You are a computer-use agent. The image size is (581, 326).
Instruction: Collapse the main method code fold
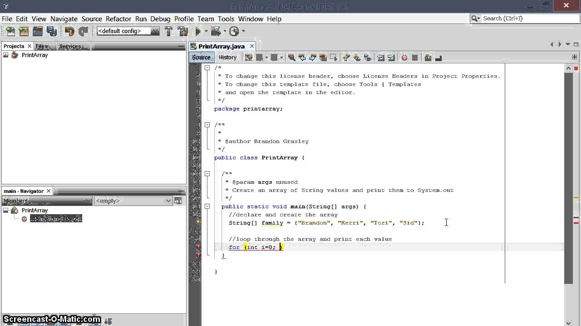coord(207,206)
